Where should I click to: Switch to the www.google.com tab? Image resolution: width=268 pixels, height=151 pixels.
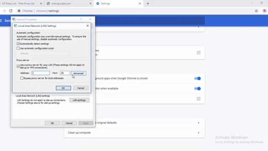[69, 4]
